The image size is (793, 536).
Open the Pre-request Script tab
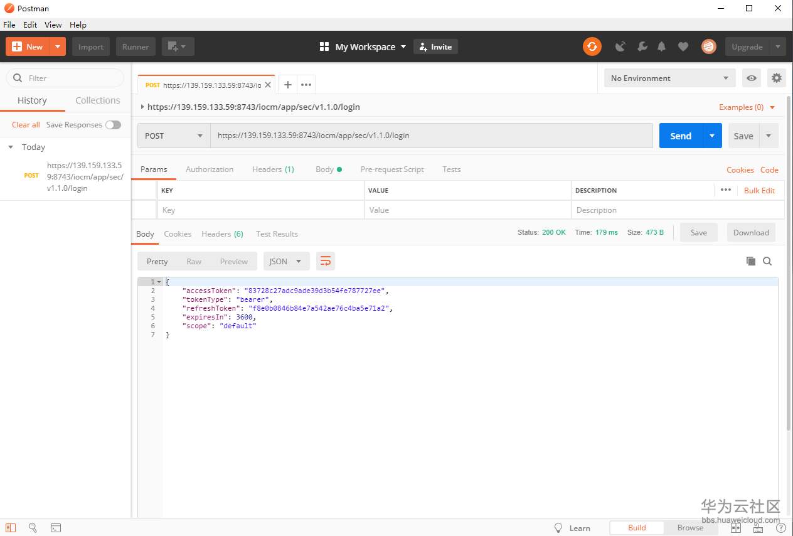point(392,169)
